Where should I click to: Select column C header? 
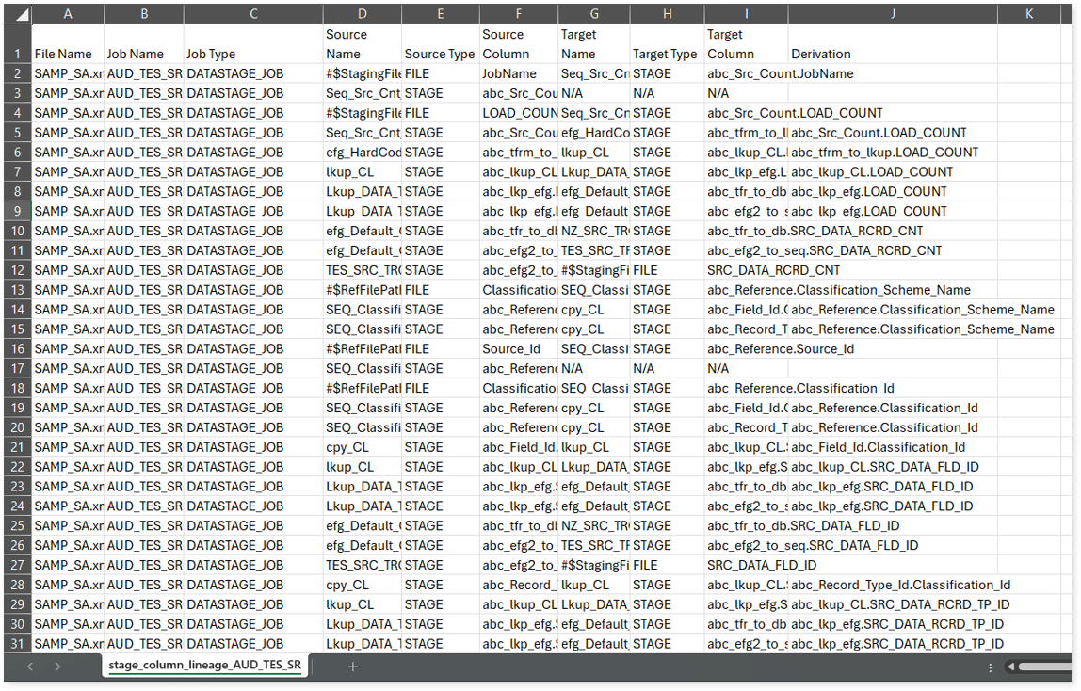253,14
